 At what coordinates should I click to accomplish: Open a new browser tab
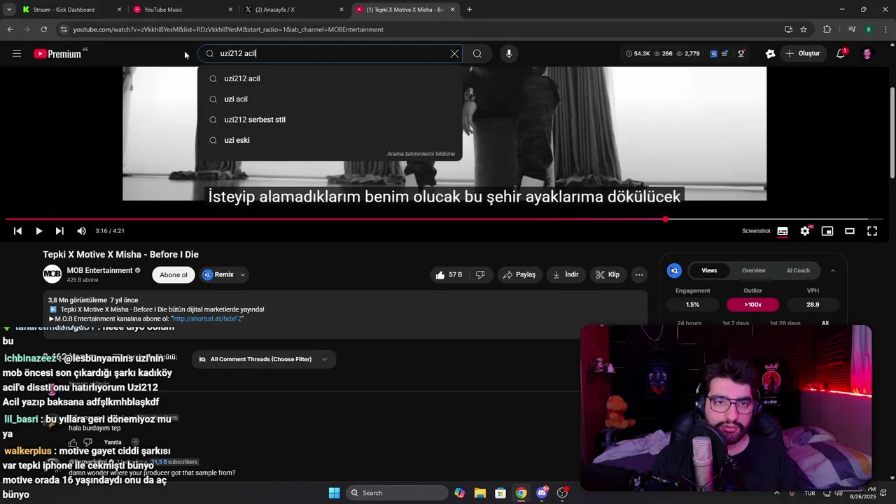click(469, 10)
